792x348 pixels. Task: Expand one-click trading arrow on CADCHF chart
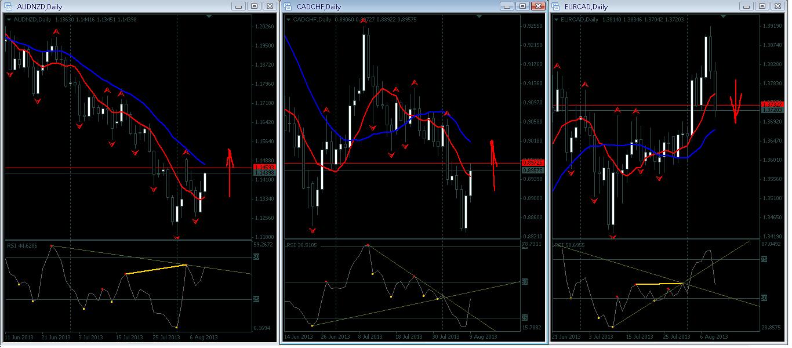tap(289, 20)
